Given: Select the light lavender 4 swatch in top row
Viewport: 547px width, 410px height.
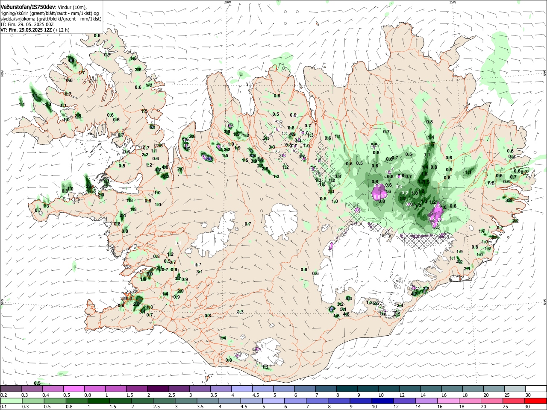Looking at the screenshot, I should tap(241, 389).
